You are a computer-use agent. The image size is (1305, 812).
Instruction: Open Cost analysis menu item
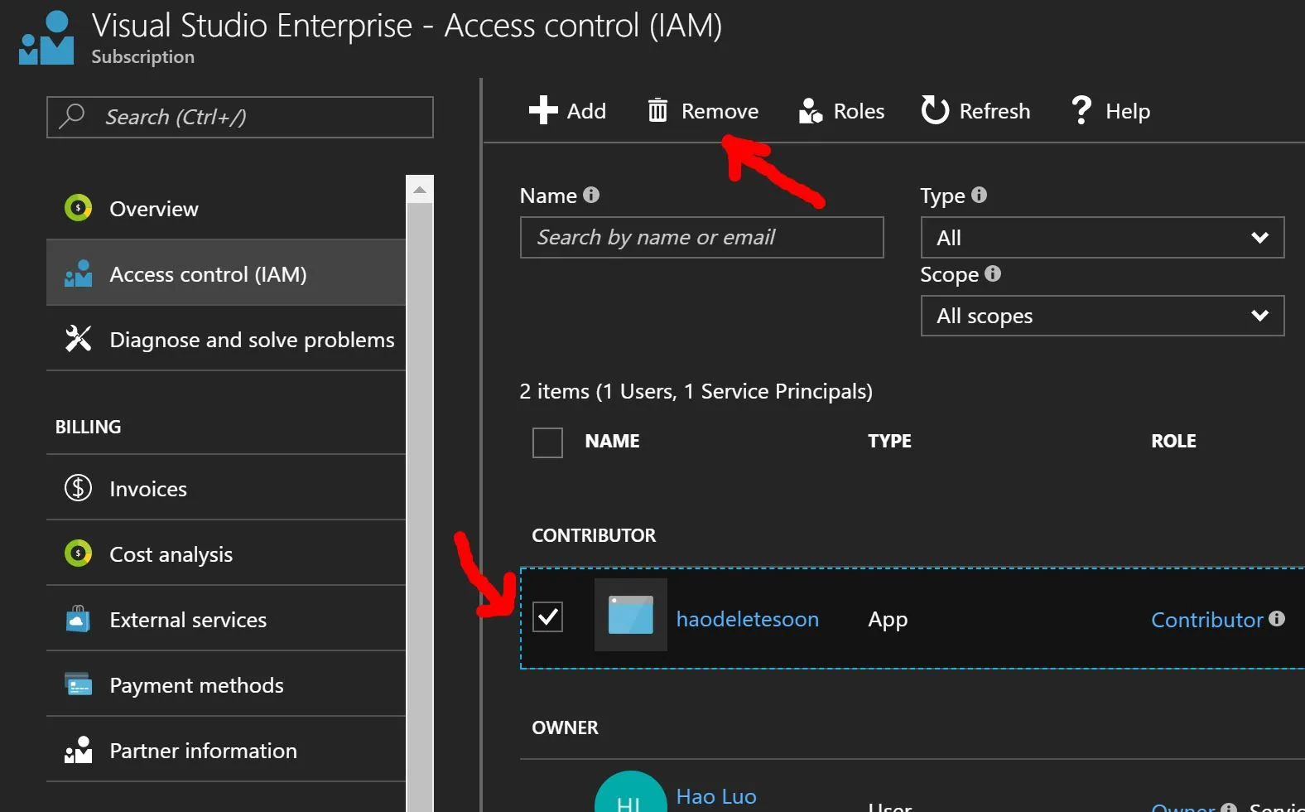(x=226, y=553)
